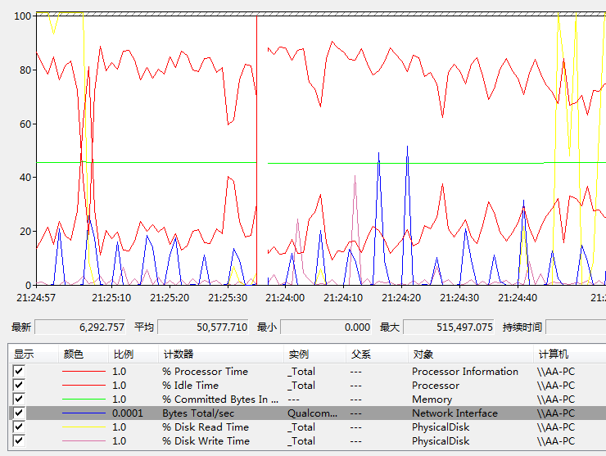Click the yellow color line for Disk Read Time
Screen dimensions: 606x456
click(84, 427)
